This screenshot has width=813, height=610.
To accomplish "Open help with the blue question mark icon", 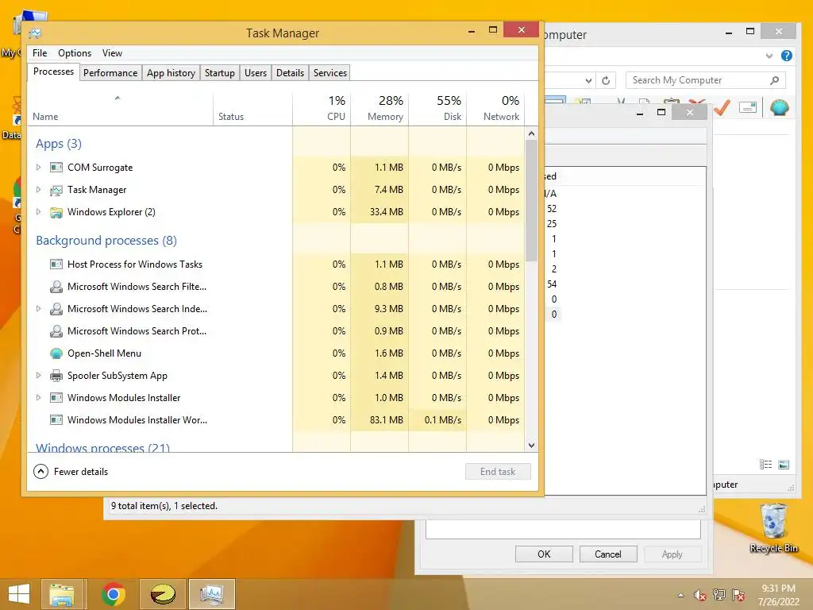I will (x=787, y=56).
